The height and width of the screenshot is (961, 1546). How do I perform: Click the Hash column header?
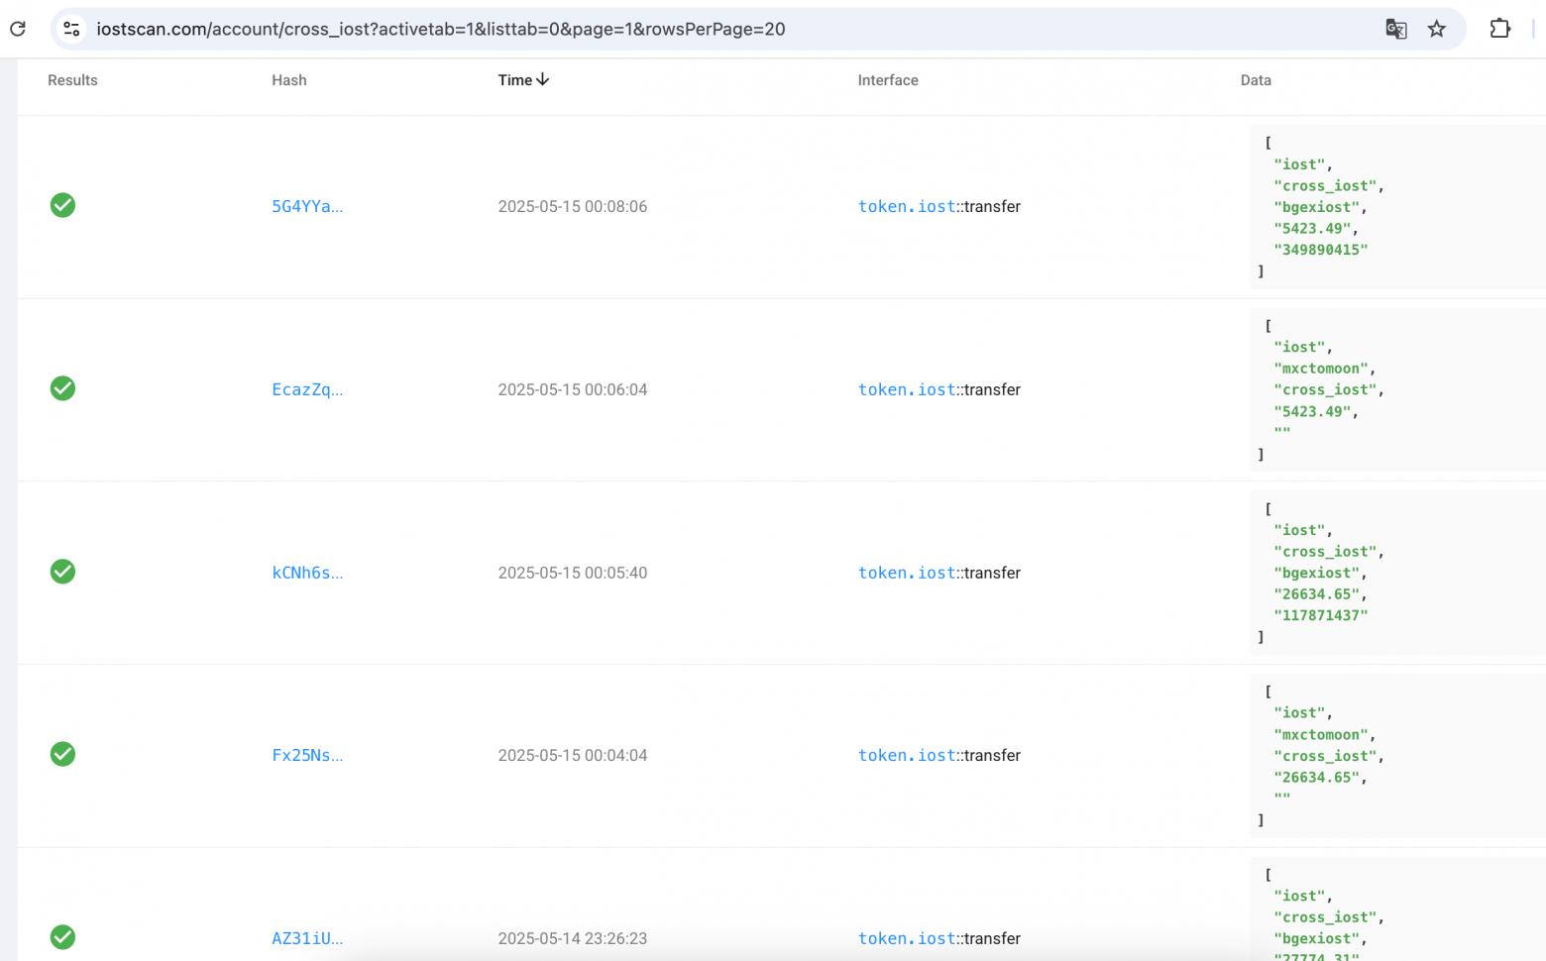289,80
